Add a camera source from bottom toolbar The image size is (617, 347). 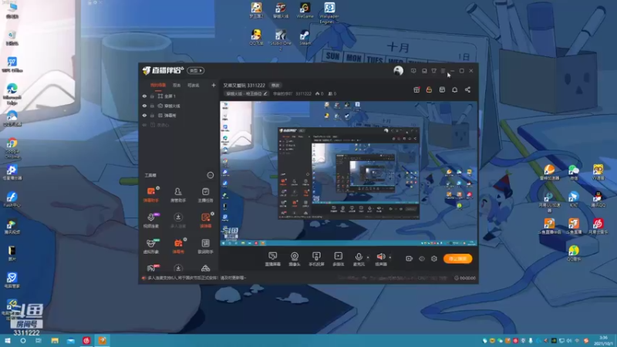pyautogui.click(x=295, y=259)
